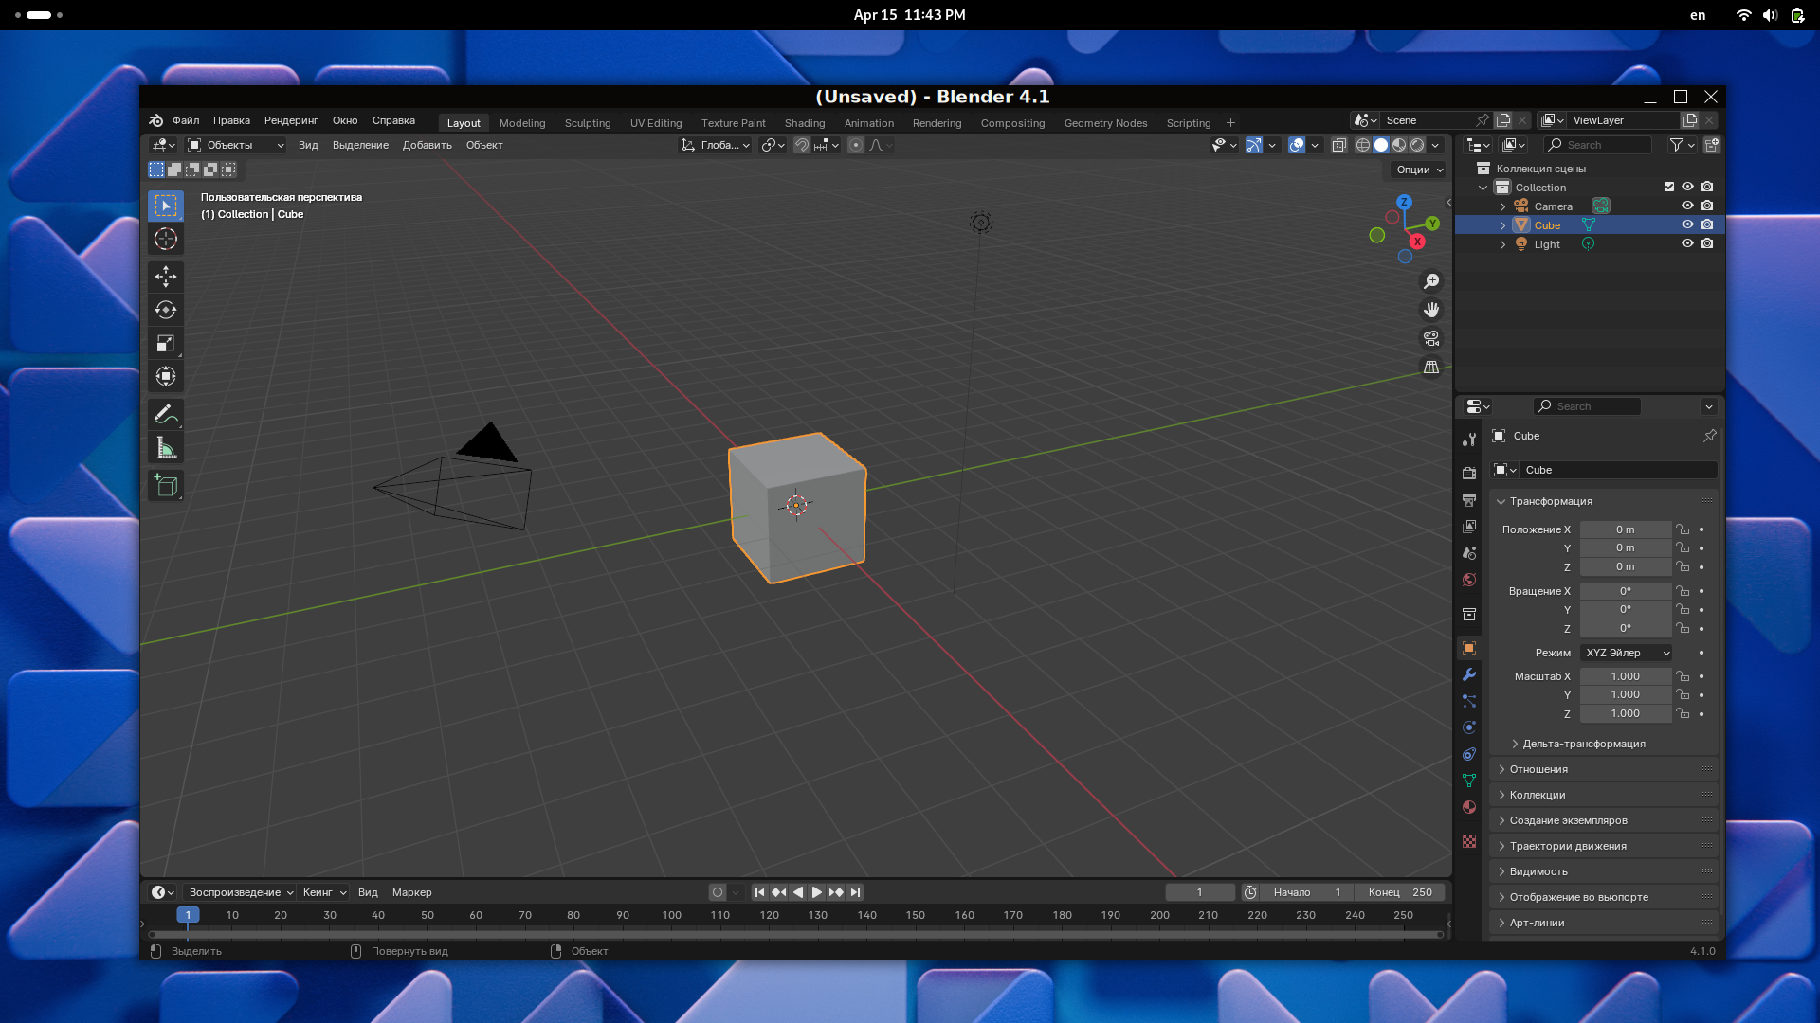
Task: Open the Modifiers wrench tab
Action: pyautogui.click(x=1469, y=674)
